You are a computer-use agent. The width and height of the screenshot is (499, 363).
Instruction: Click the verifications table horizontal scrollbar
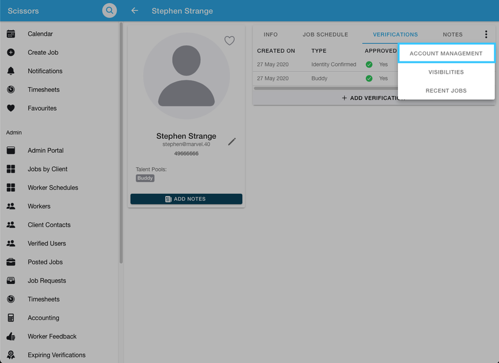point(326,88)
